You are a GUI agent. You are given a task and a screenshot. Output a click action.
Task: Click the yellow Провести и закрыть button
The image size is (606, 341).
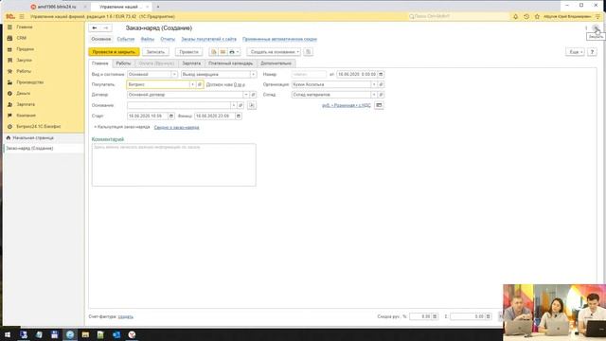point(114,52)
